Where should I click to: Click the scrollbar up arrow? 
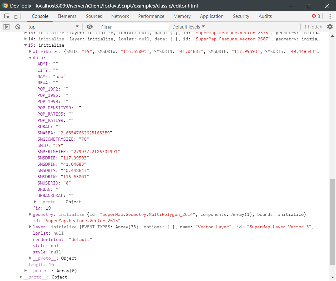click(333, 36)
